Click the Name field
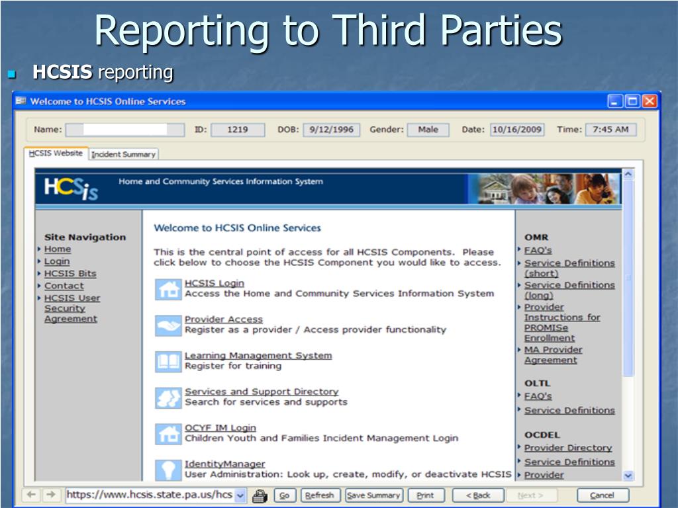678x508 pixels. click(125, 130)
